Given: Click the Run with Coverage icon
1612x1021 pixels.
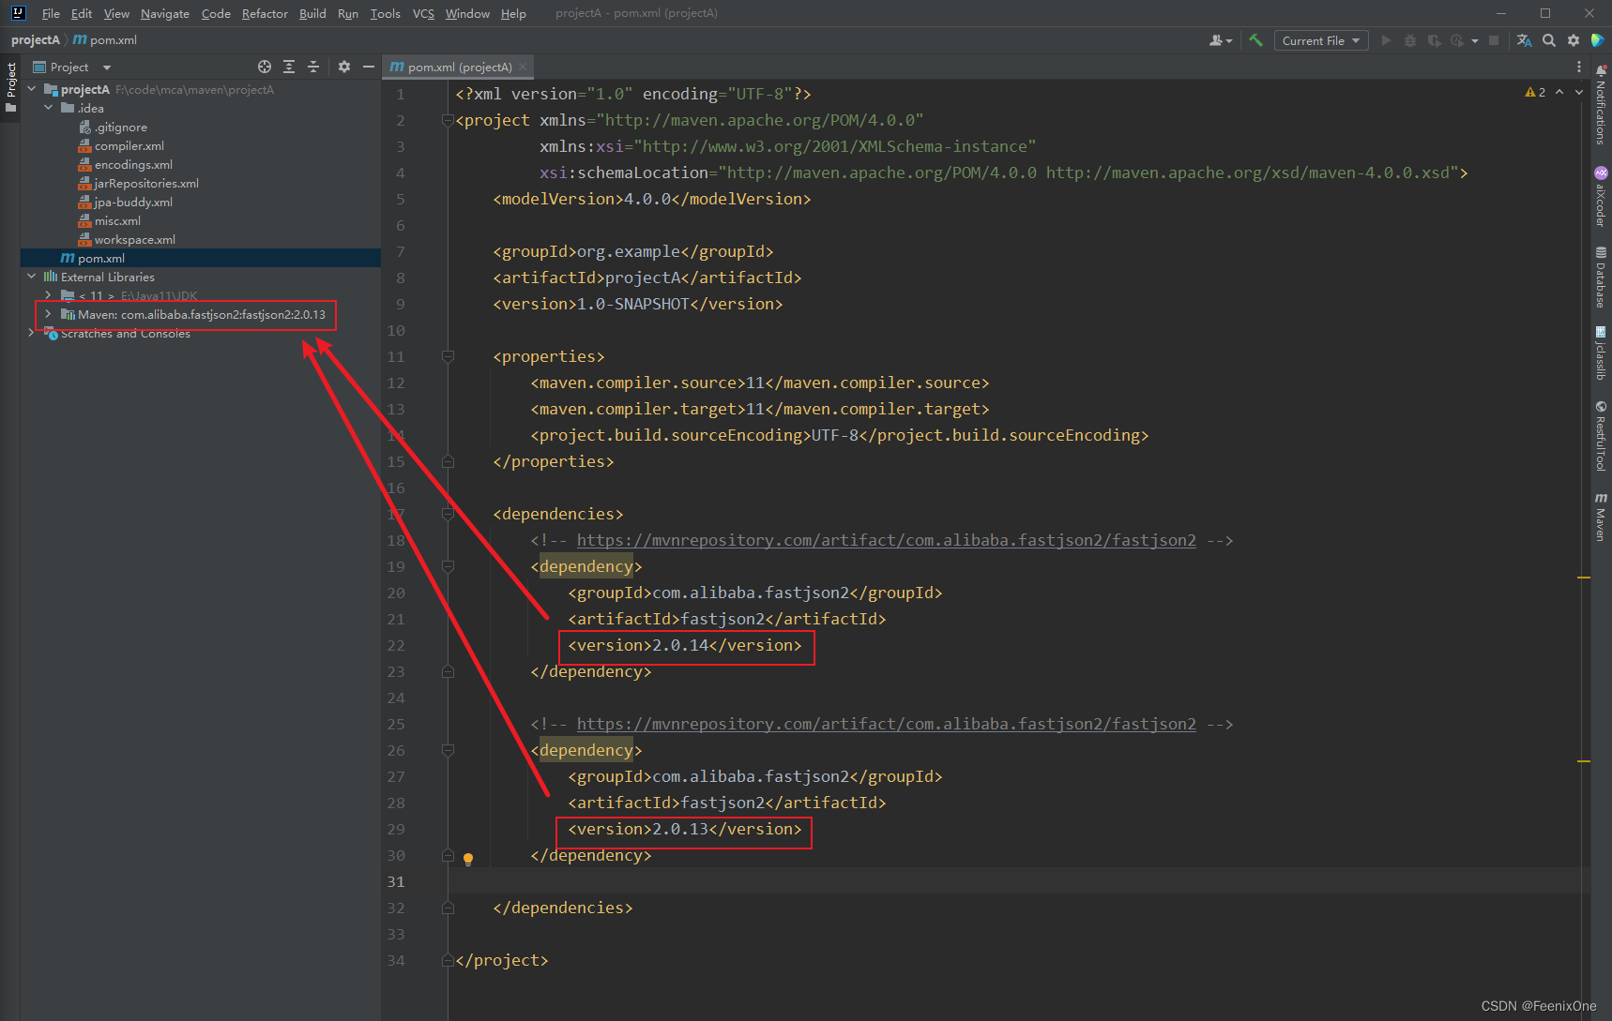Looking at the screenshot, I should (x=1434, y=40).
